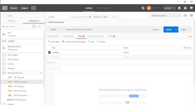Open the Postman Echo collection folder icon
This screenshot has height=105, width=195.
[4, 48]
